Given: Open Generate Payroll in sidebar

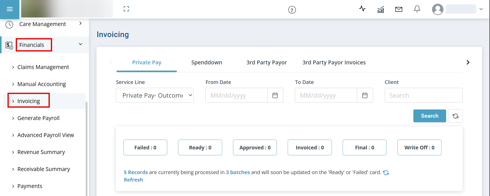Looking at the screenshot, I should tap(38, 118).
